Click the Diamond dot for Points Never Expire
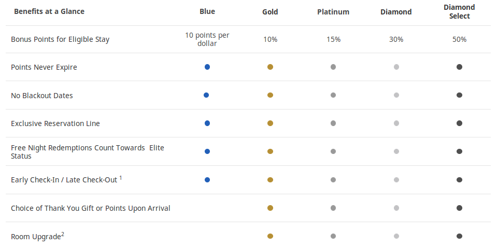This screenshot has height=248, width=497. (x=396, y=67)
